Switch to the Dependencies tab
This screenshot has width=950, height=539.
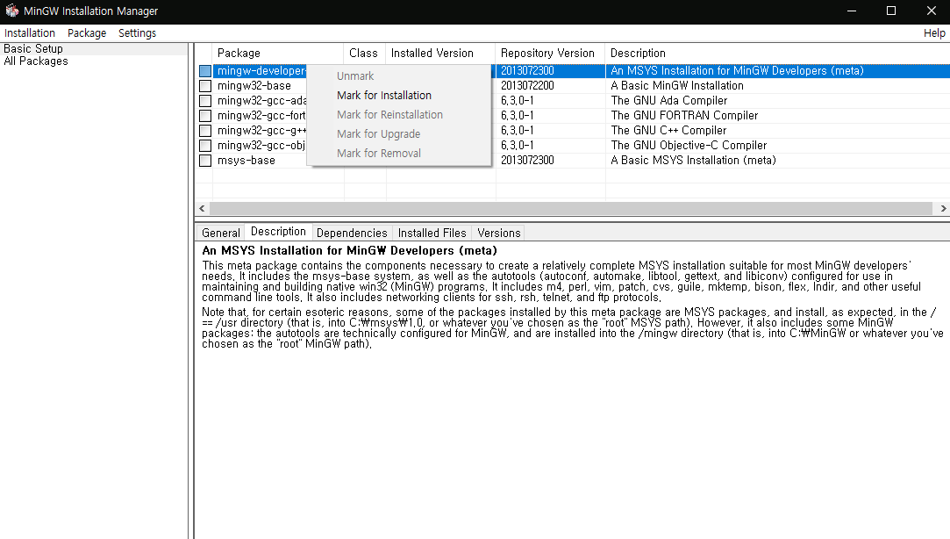tap(352, 233)
